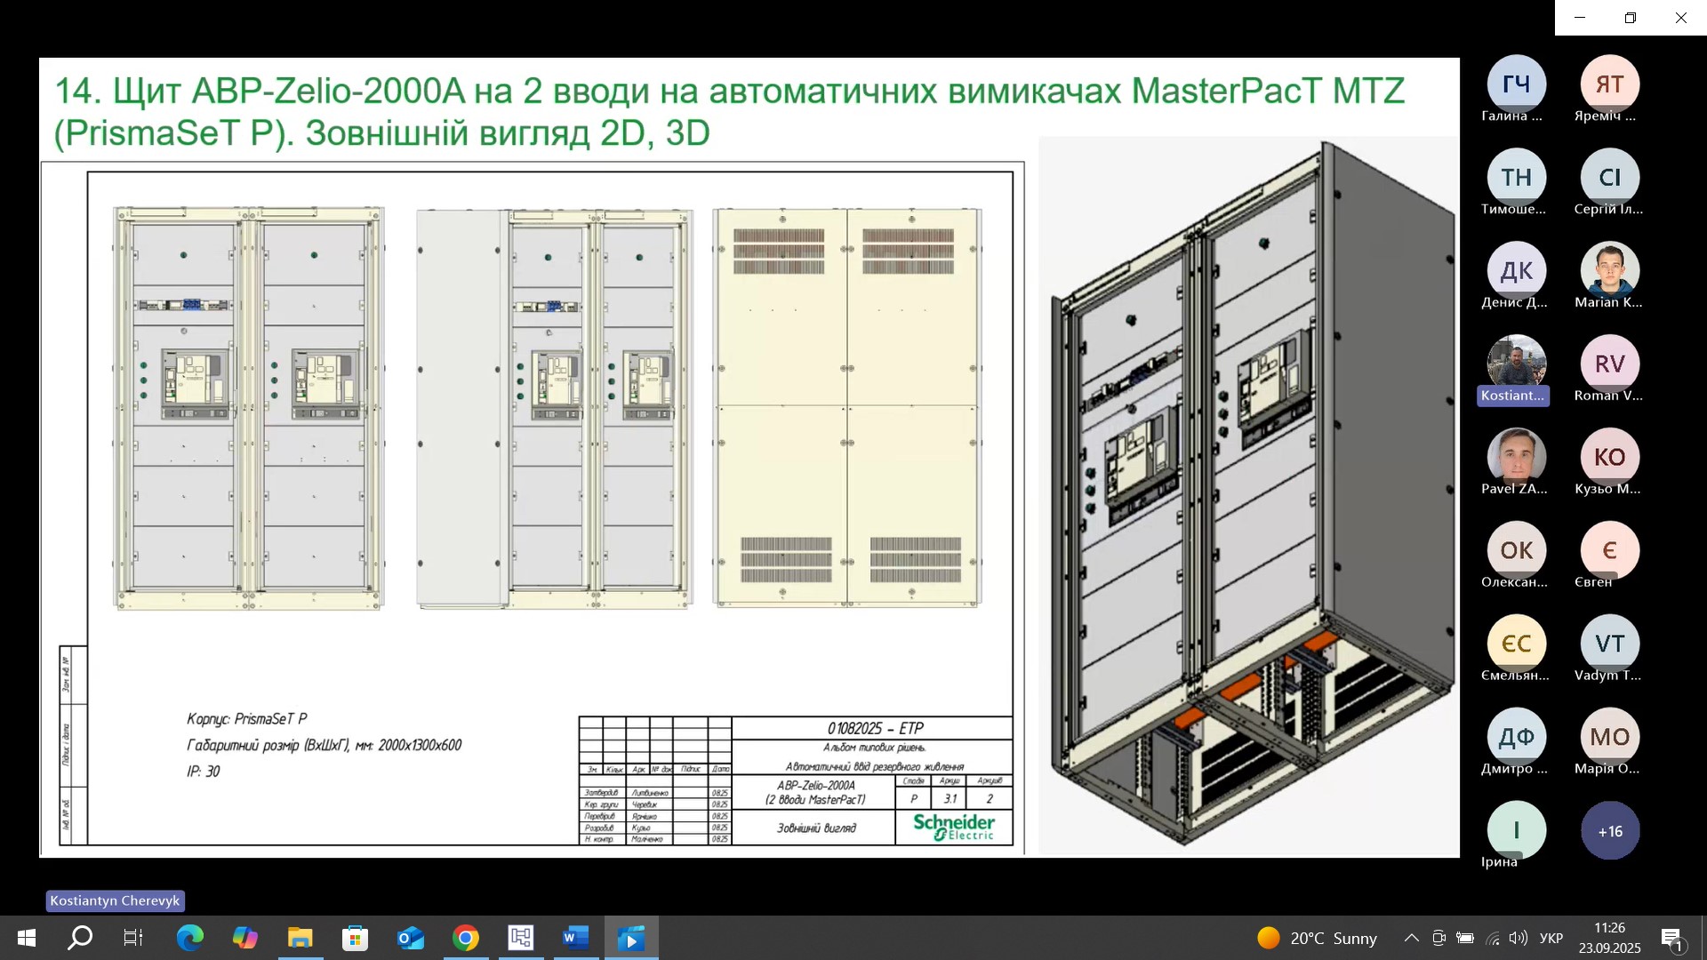This screenshot has width=1707, height=960.
Task: Open the notification center icon
Action: [x=1671, y=938]
